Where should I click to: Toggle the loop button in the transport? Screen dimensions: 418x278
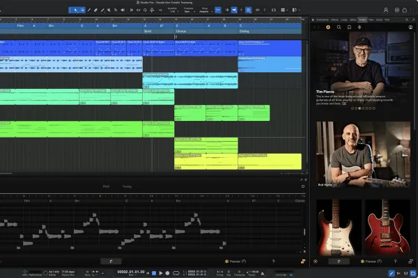pyautogui.click(x=176, y=273)
